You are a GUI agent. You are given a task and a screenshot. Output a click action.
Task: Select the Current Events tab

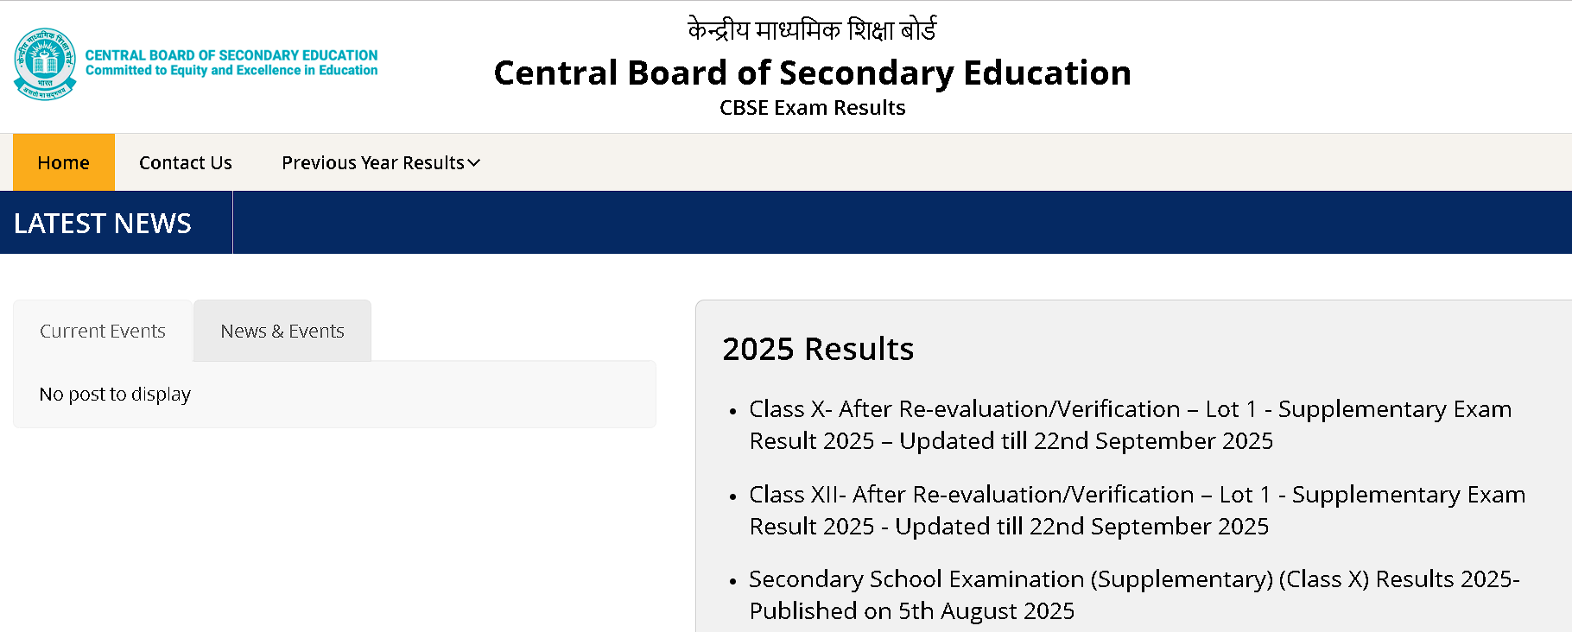(103, 330)
